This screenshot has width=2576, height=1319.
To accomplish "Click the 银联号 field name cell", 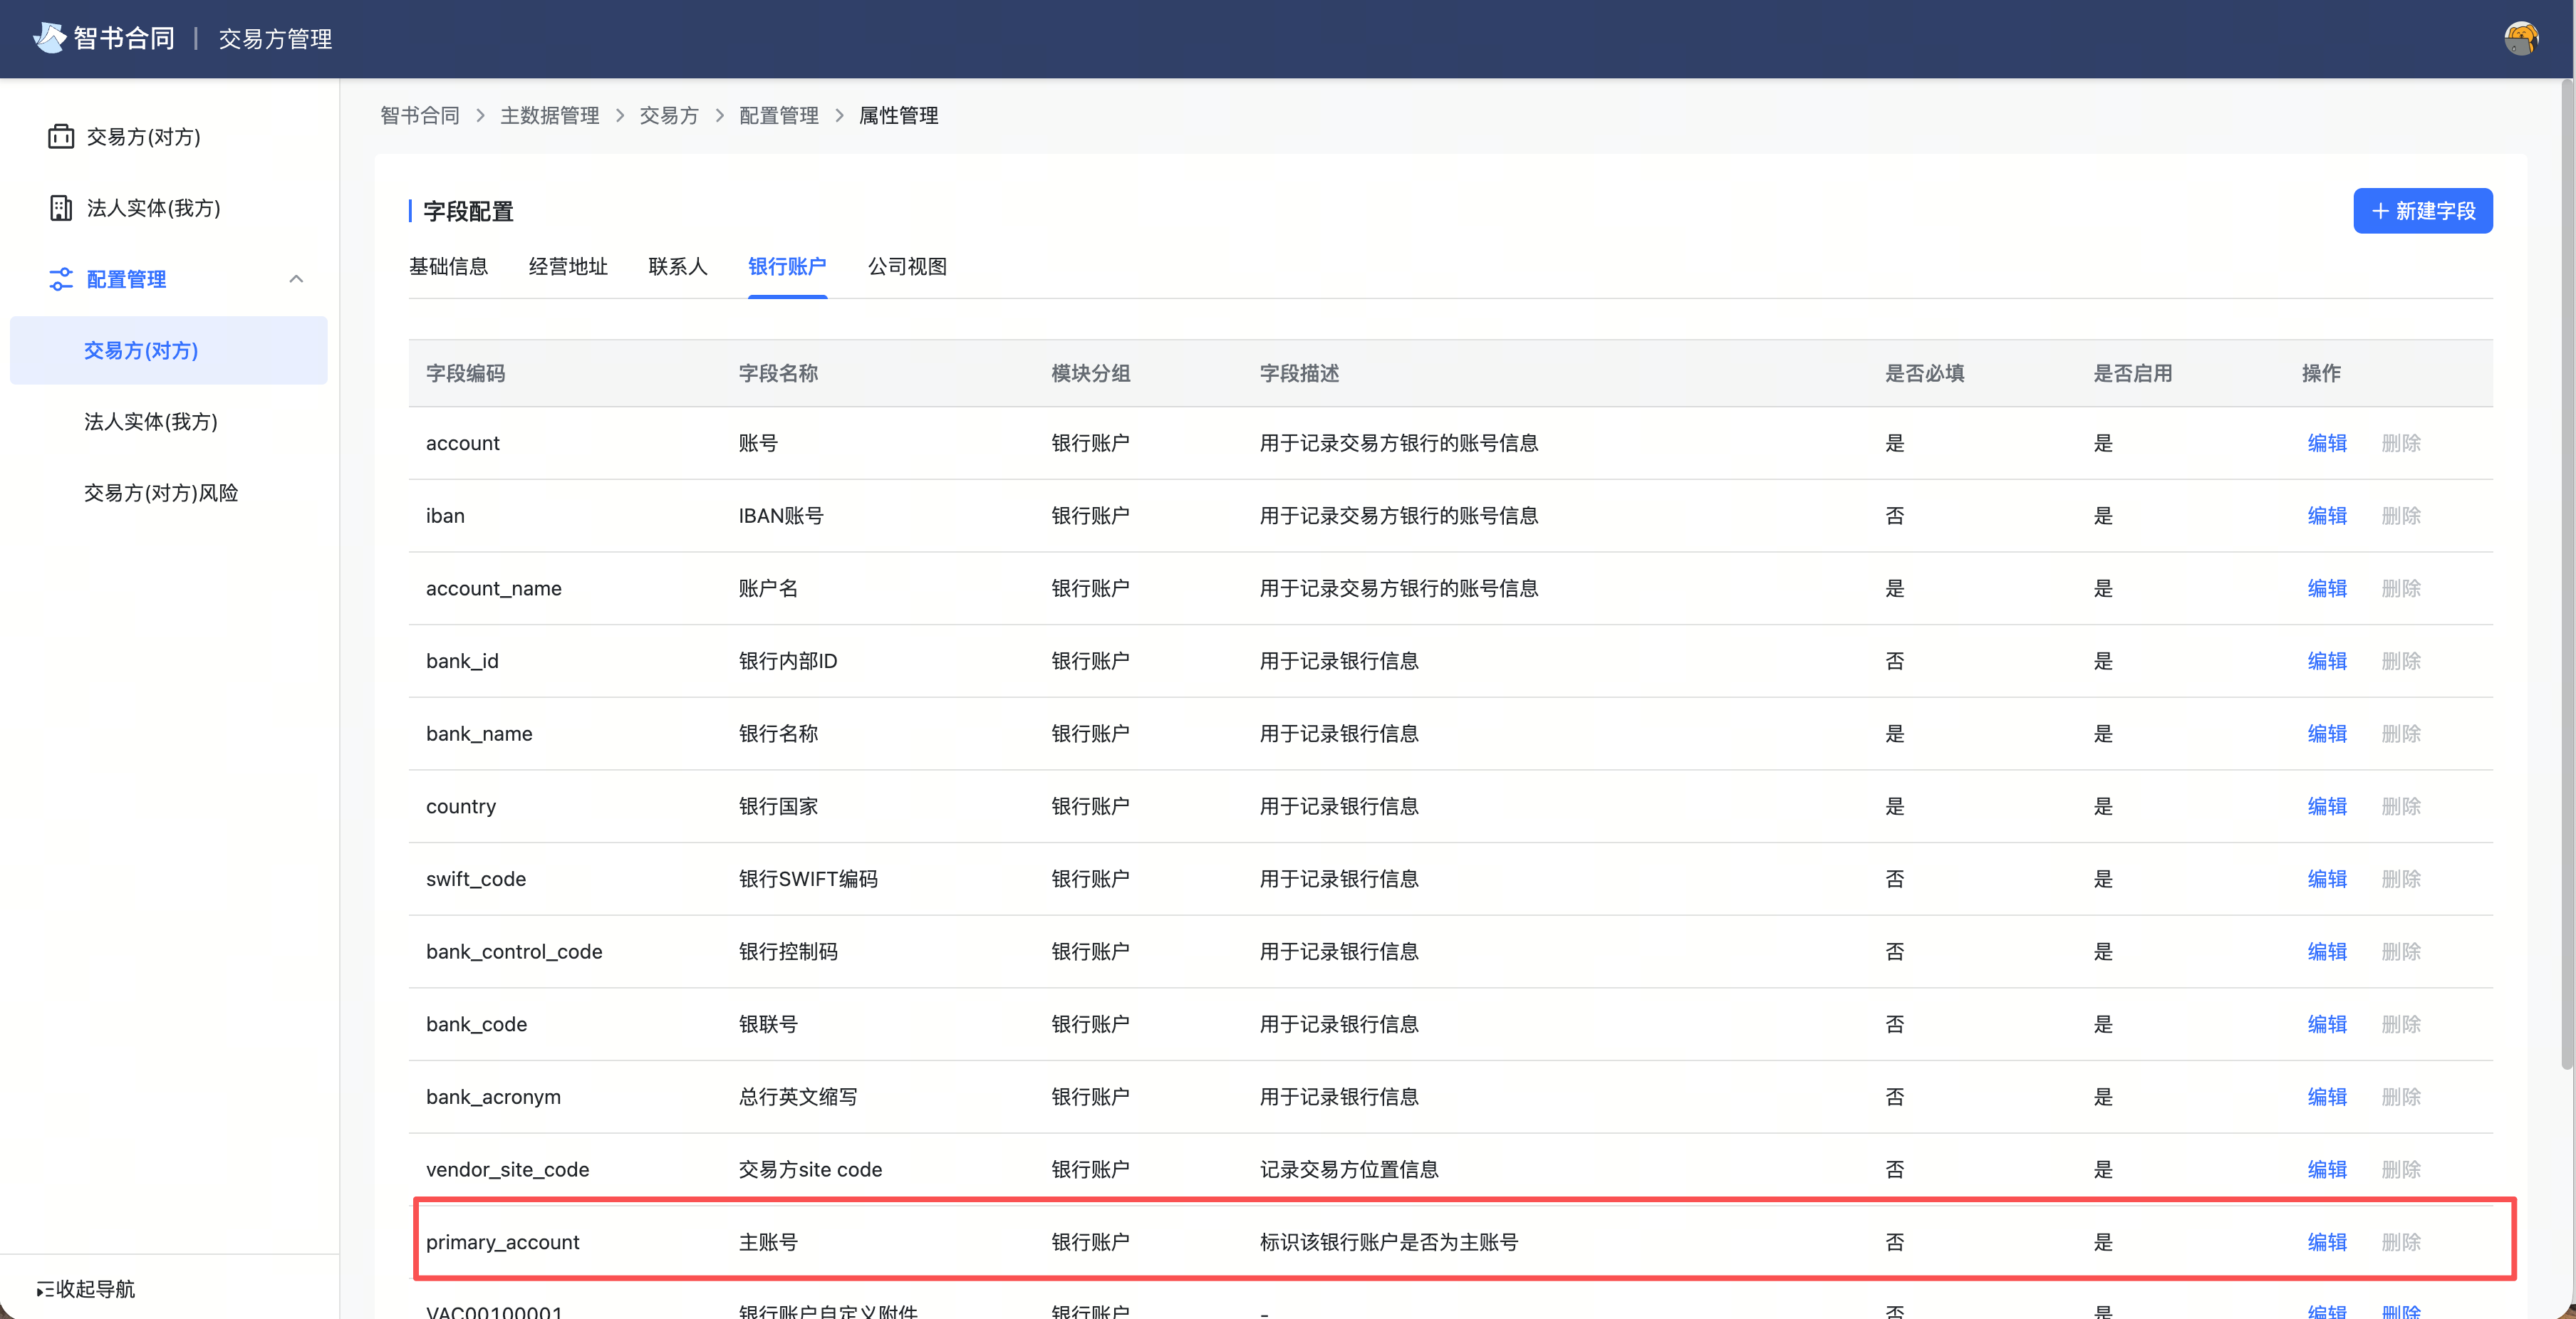I will [x=768, y=1024].
